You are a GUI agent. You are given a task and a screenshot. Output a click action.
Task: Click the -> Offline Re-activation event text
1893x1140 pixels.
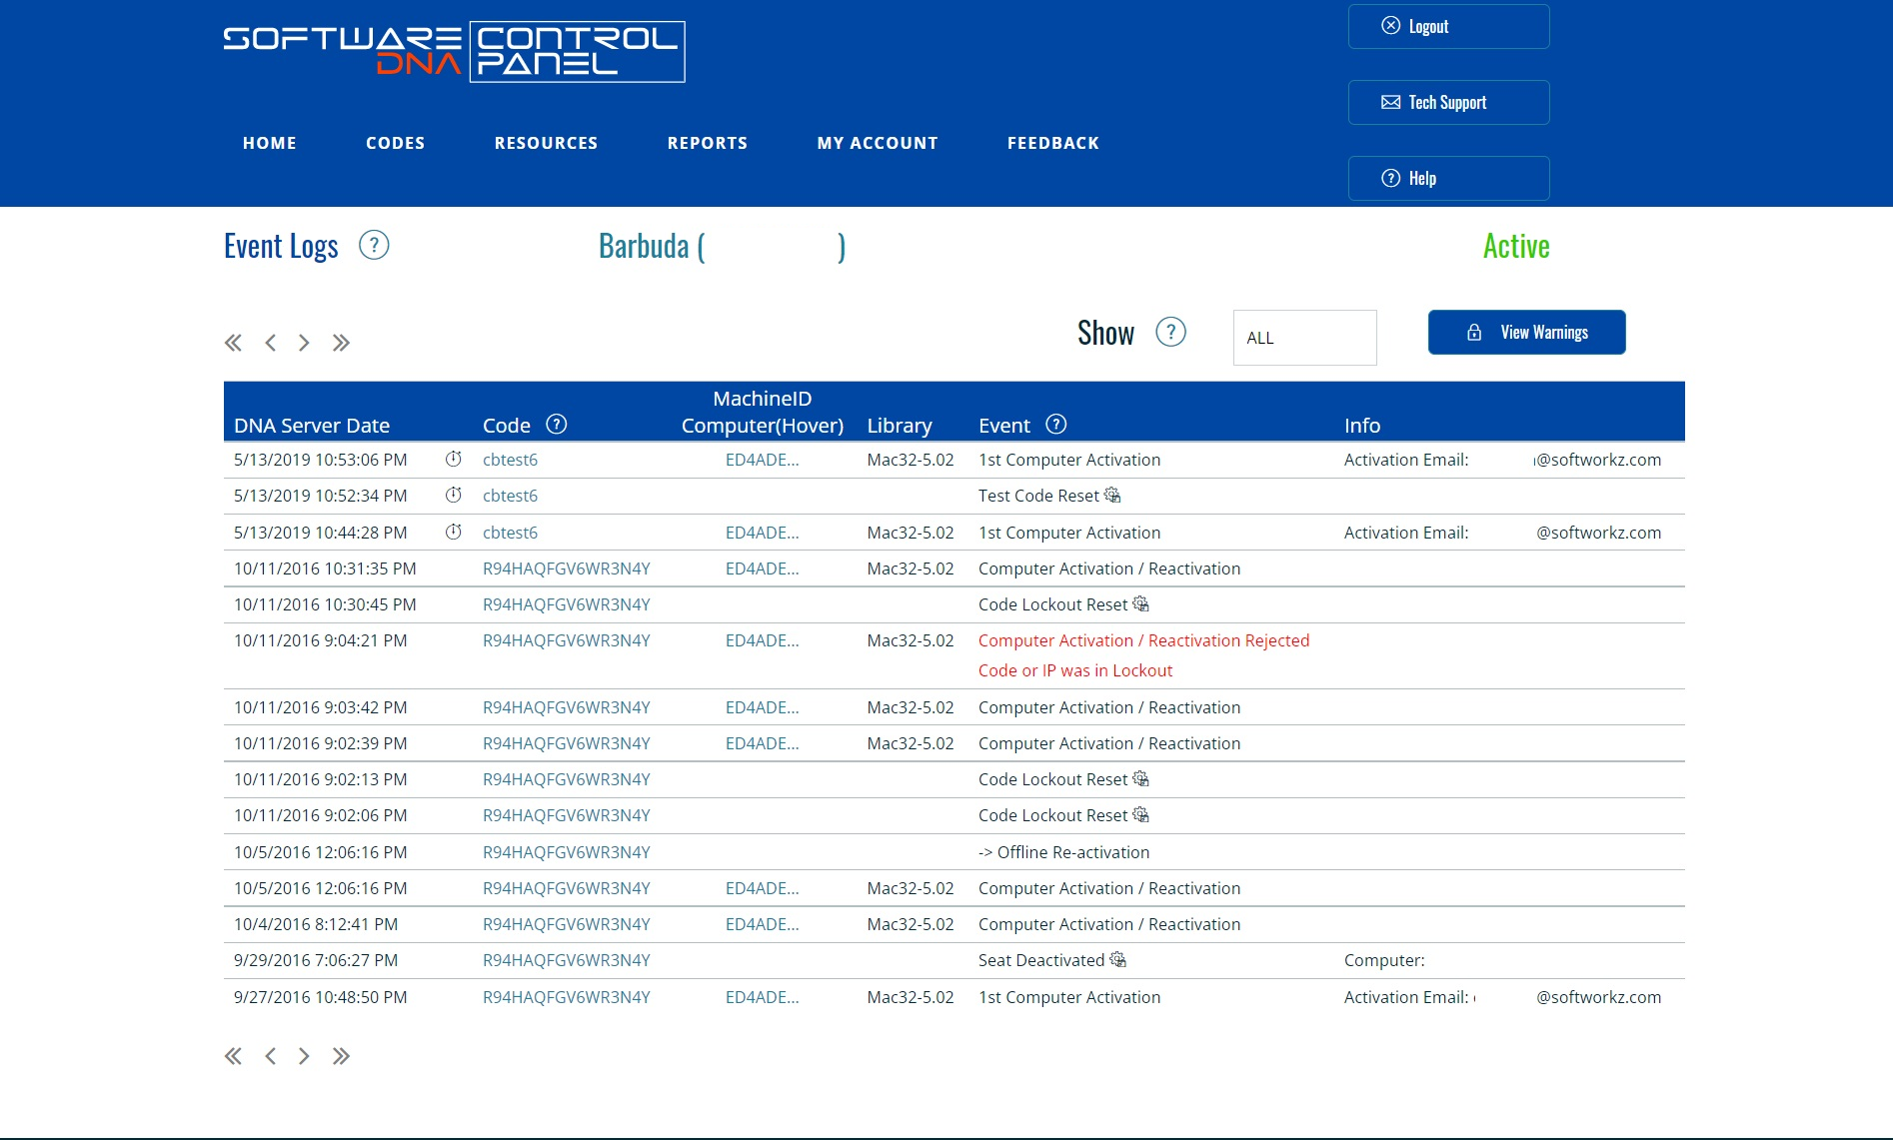tap(1063, 852)
